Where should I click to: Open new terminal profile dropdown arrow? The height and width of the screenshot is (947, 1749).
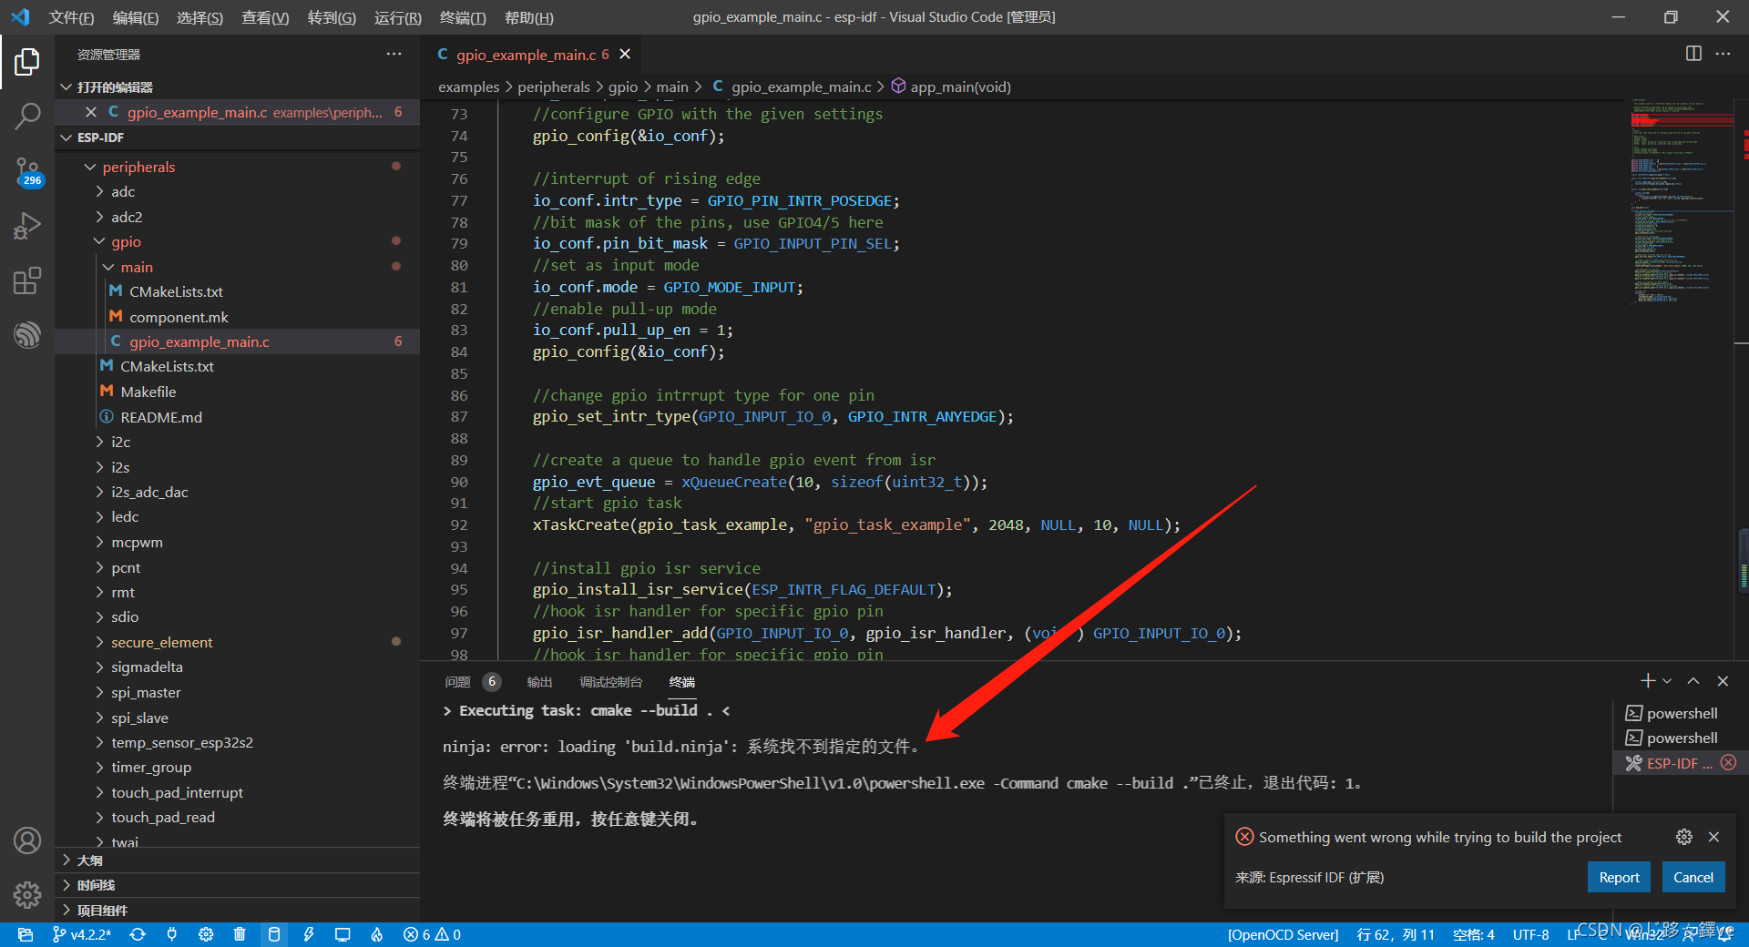1667,681
